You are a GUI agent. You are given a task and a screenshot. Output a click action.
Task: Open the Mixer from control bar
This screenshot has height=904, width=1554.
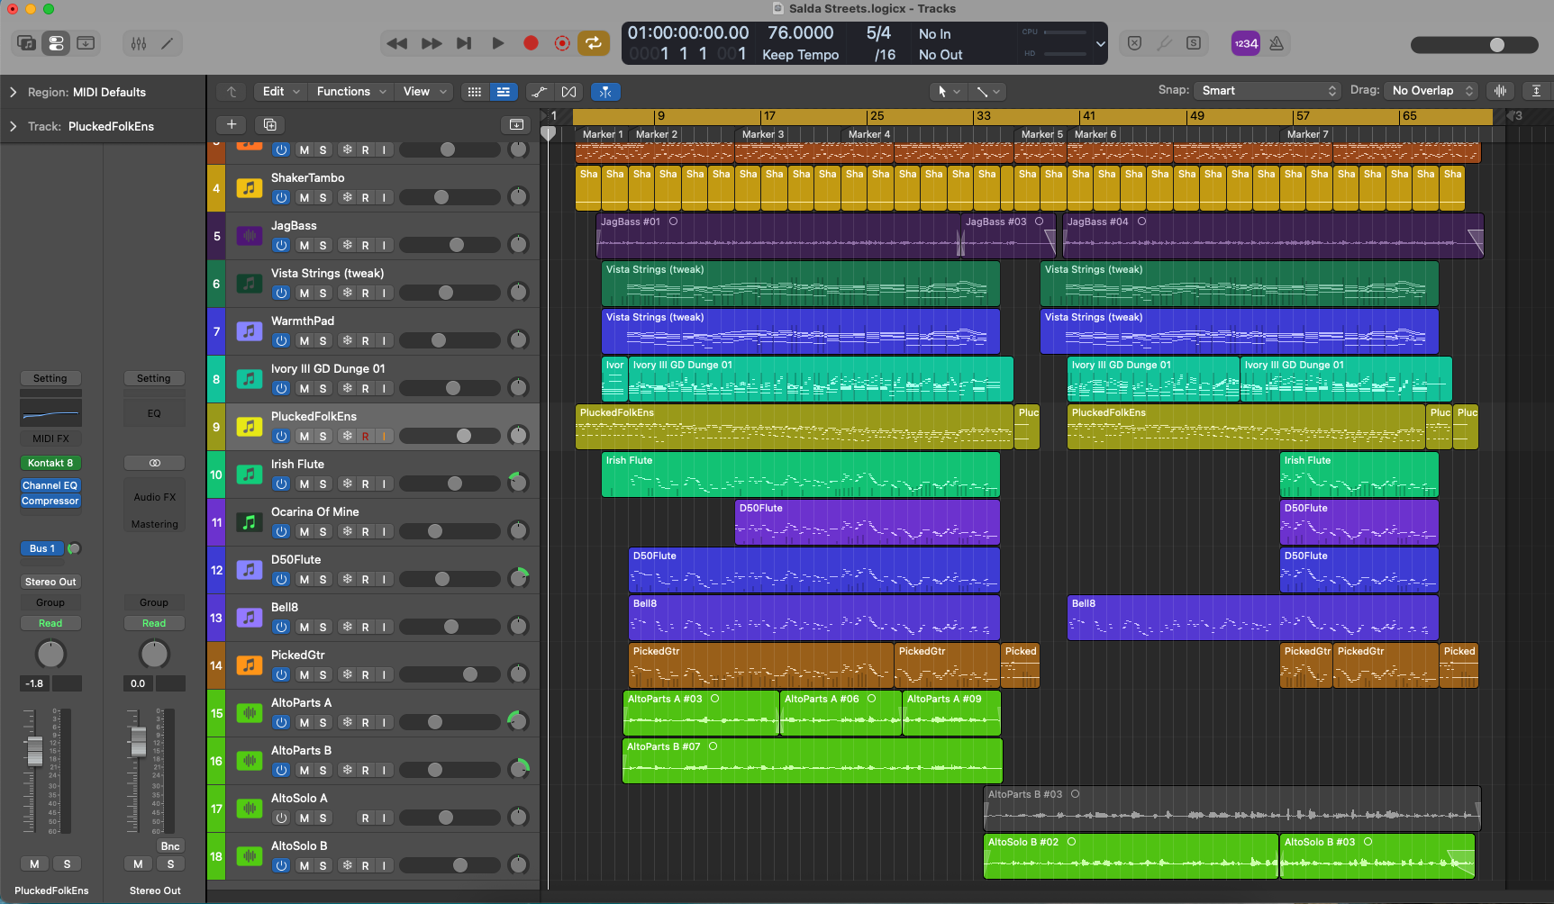(139, 43)
